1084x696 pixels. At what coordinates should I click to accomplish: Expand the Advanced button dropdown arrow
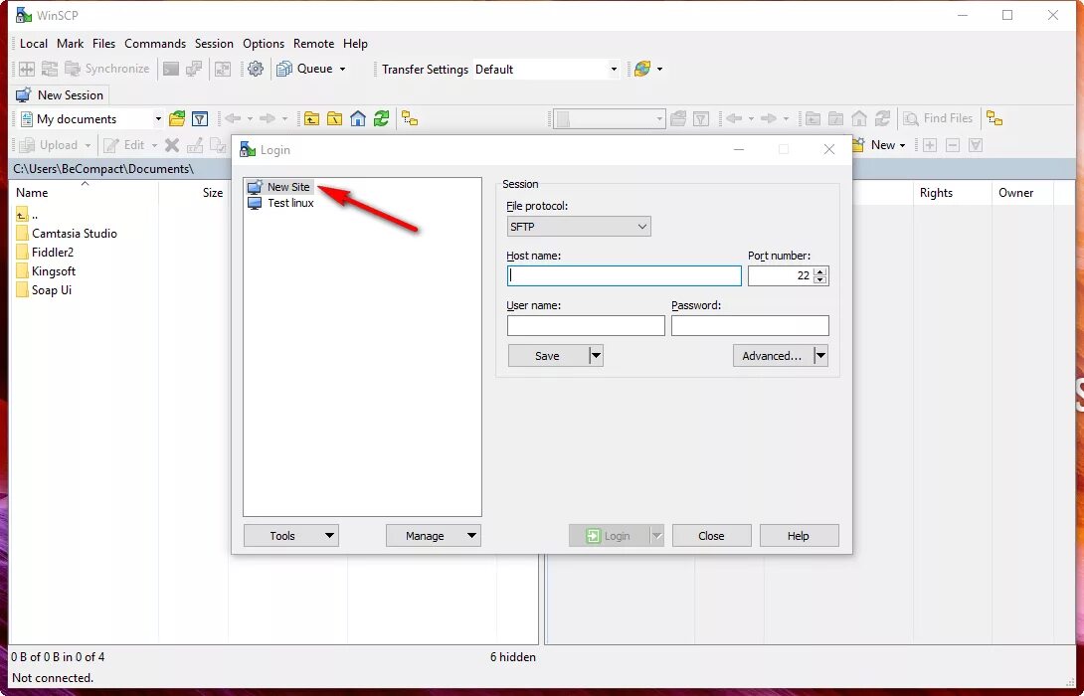click(820, 356)
